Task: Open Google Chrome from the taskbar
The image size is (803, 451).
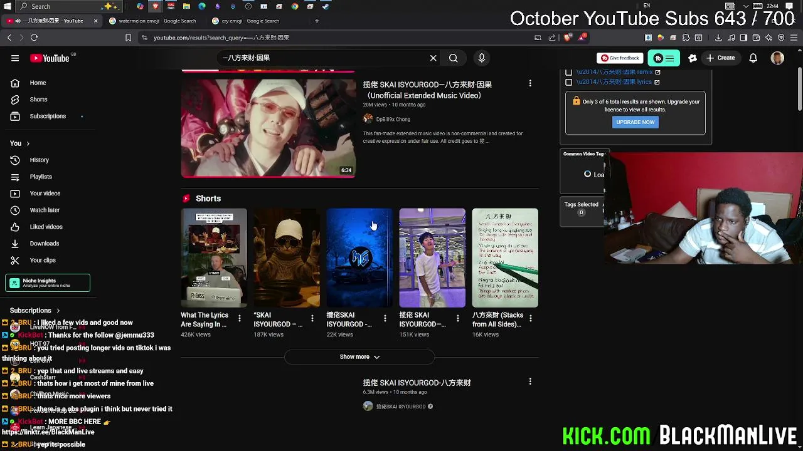Action: (295, 6)
